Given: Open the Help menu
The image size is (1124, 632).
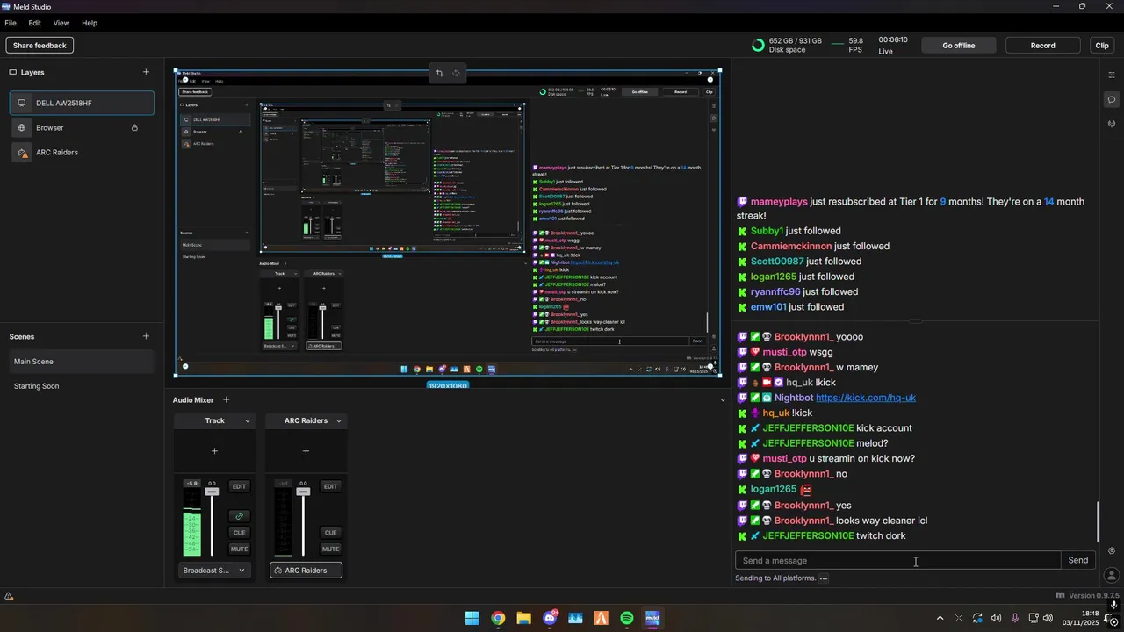Looking at the screenshot, I should coord(90,23).
